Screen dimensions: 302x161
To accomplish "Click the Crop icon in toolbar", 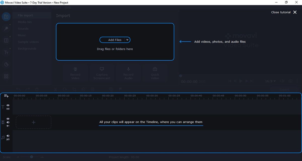I will click(x=74, y=89).
